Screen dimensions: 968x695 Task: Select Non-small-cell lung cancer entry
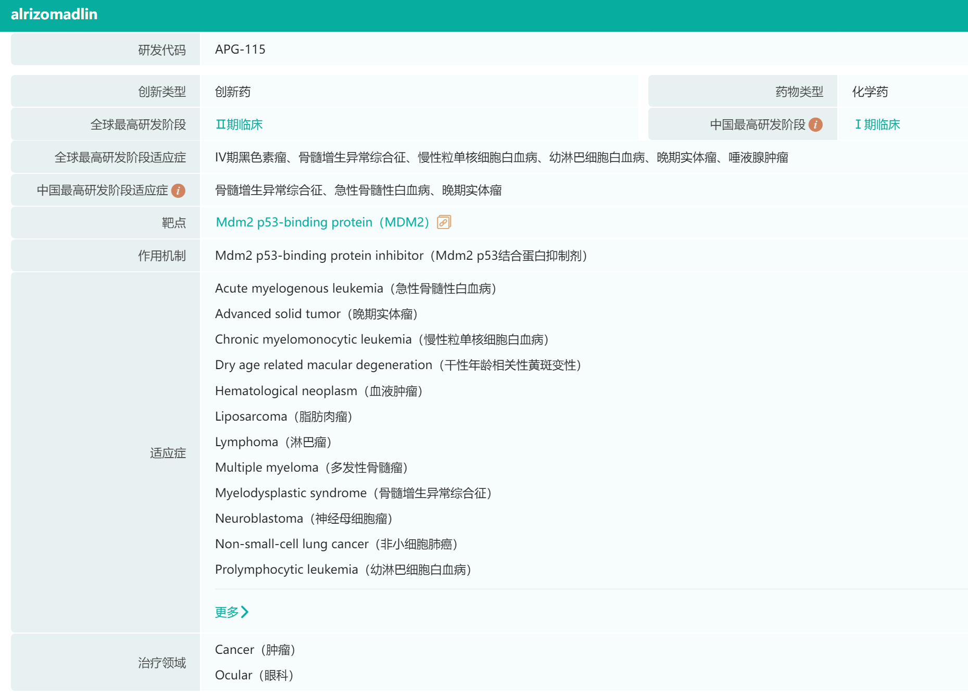click(336, 544)
